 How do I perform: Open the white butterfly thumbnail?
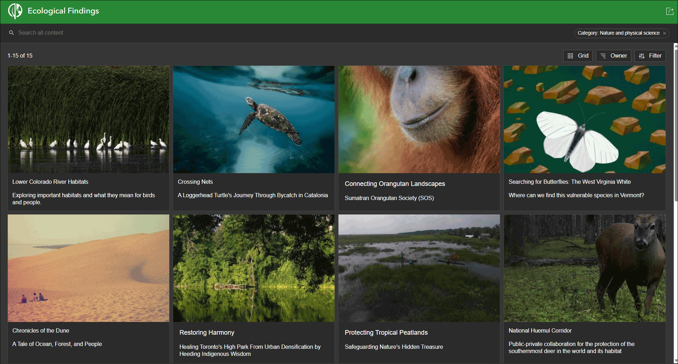585,119
